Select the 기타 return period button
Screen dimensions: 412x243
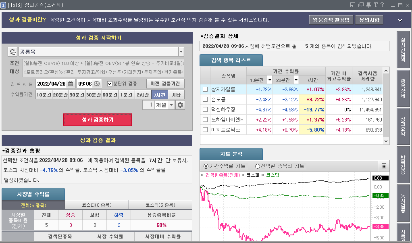[x=176, y=95]
